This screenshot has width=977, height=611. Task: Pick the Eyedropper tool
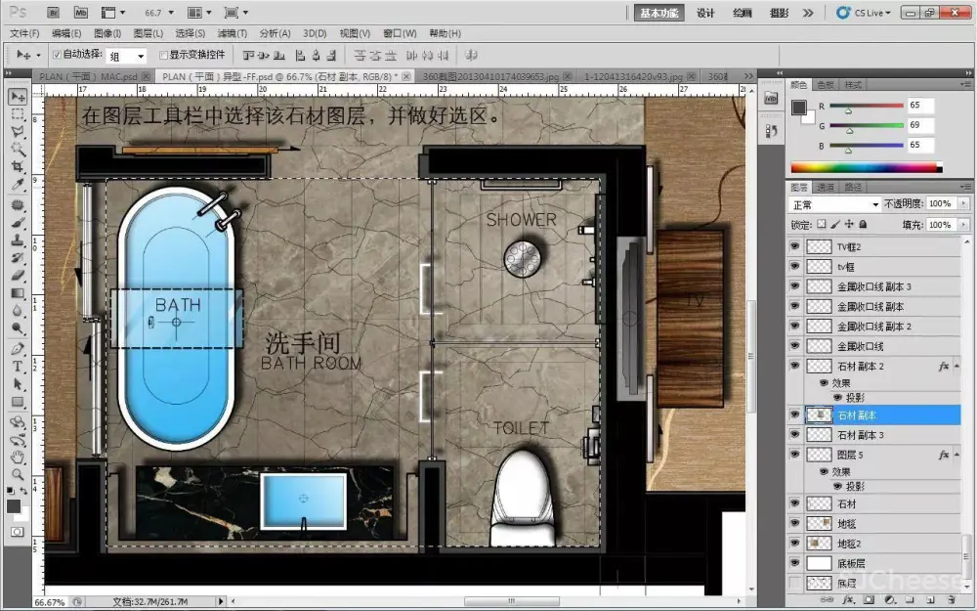point(18,185)
